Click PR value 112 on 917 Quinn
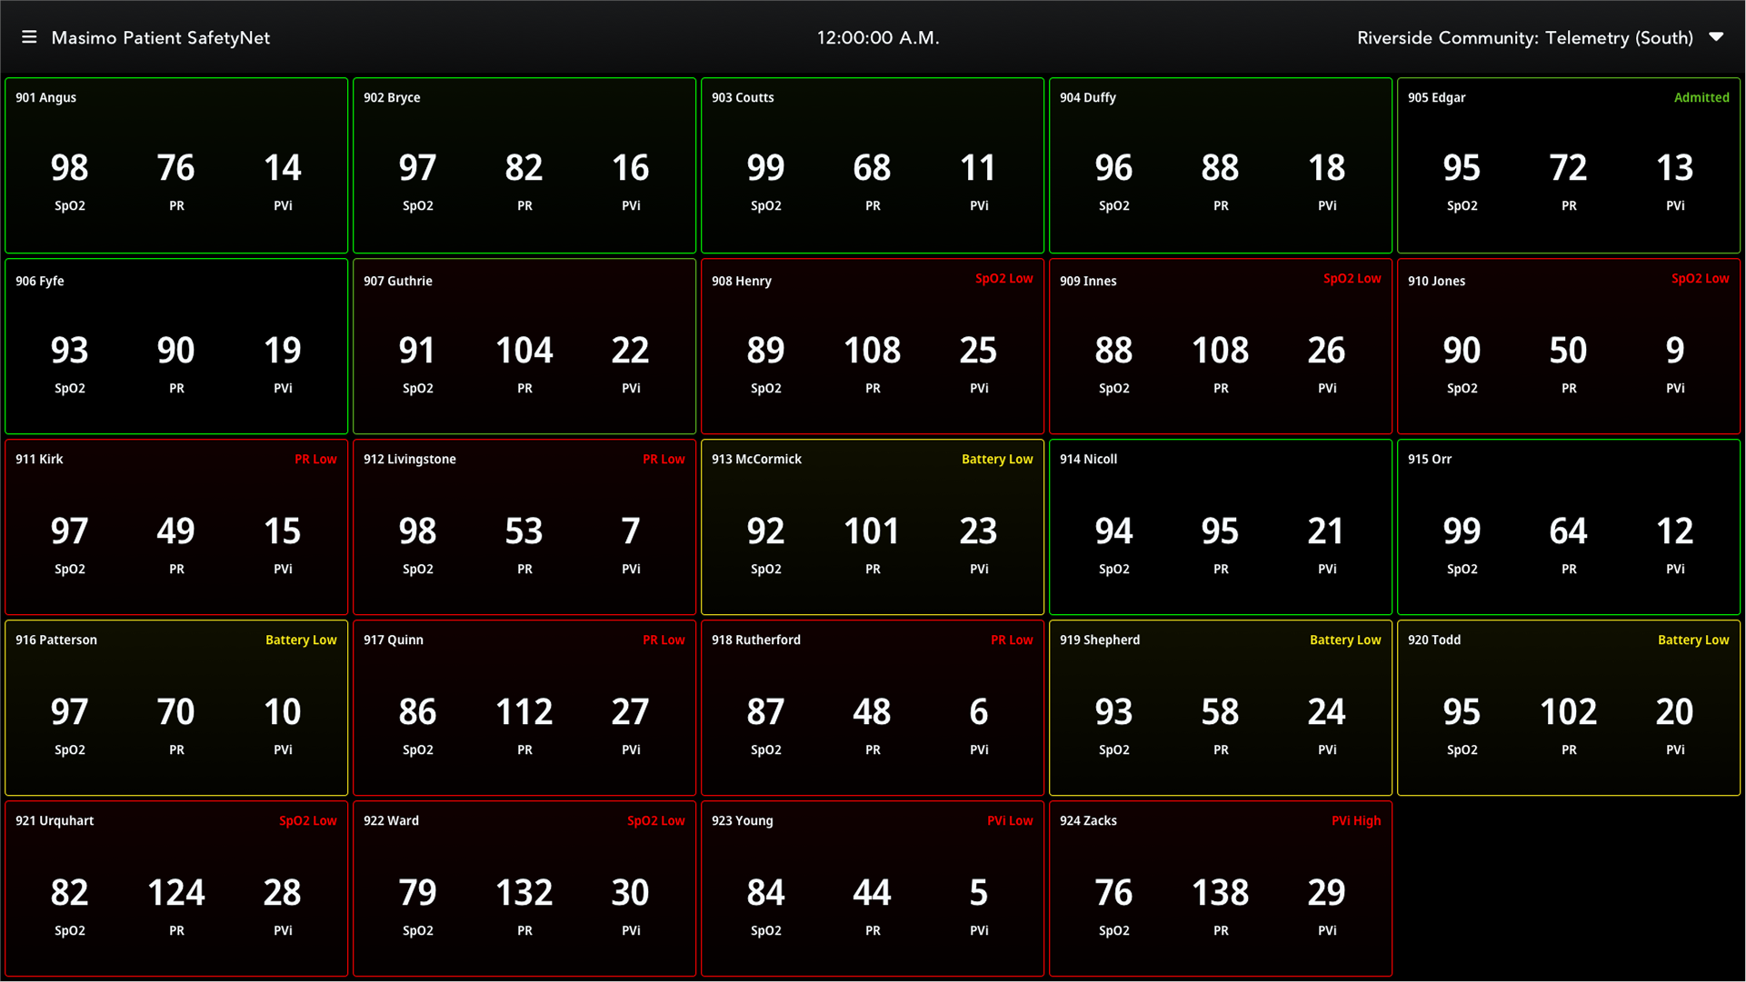Screen dimensions: 1746x982 tap(524, 712)
